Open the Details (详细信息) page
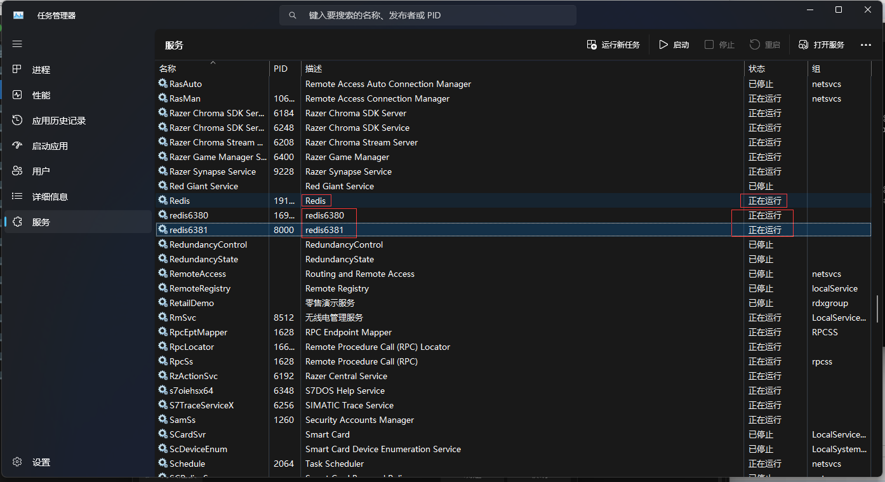Screen dimensions: 885x482 pos(78,197)
